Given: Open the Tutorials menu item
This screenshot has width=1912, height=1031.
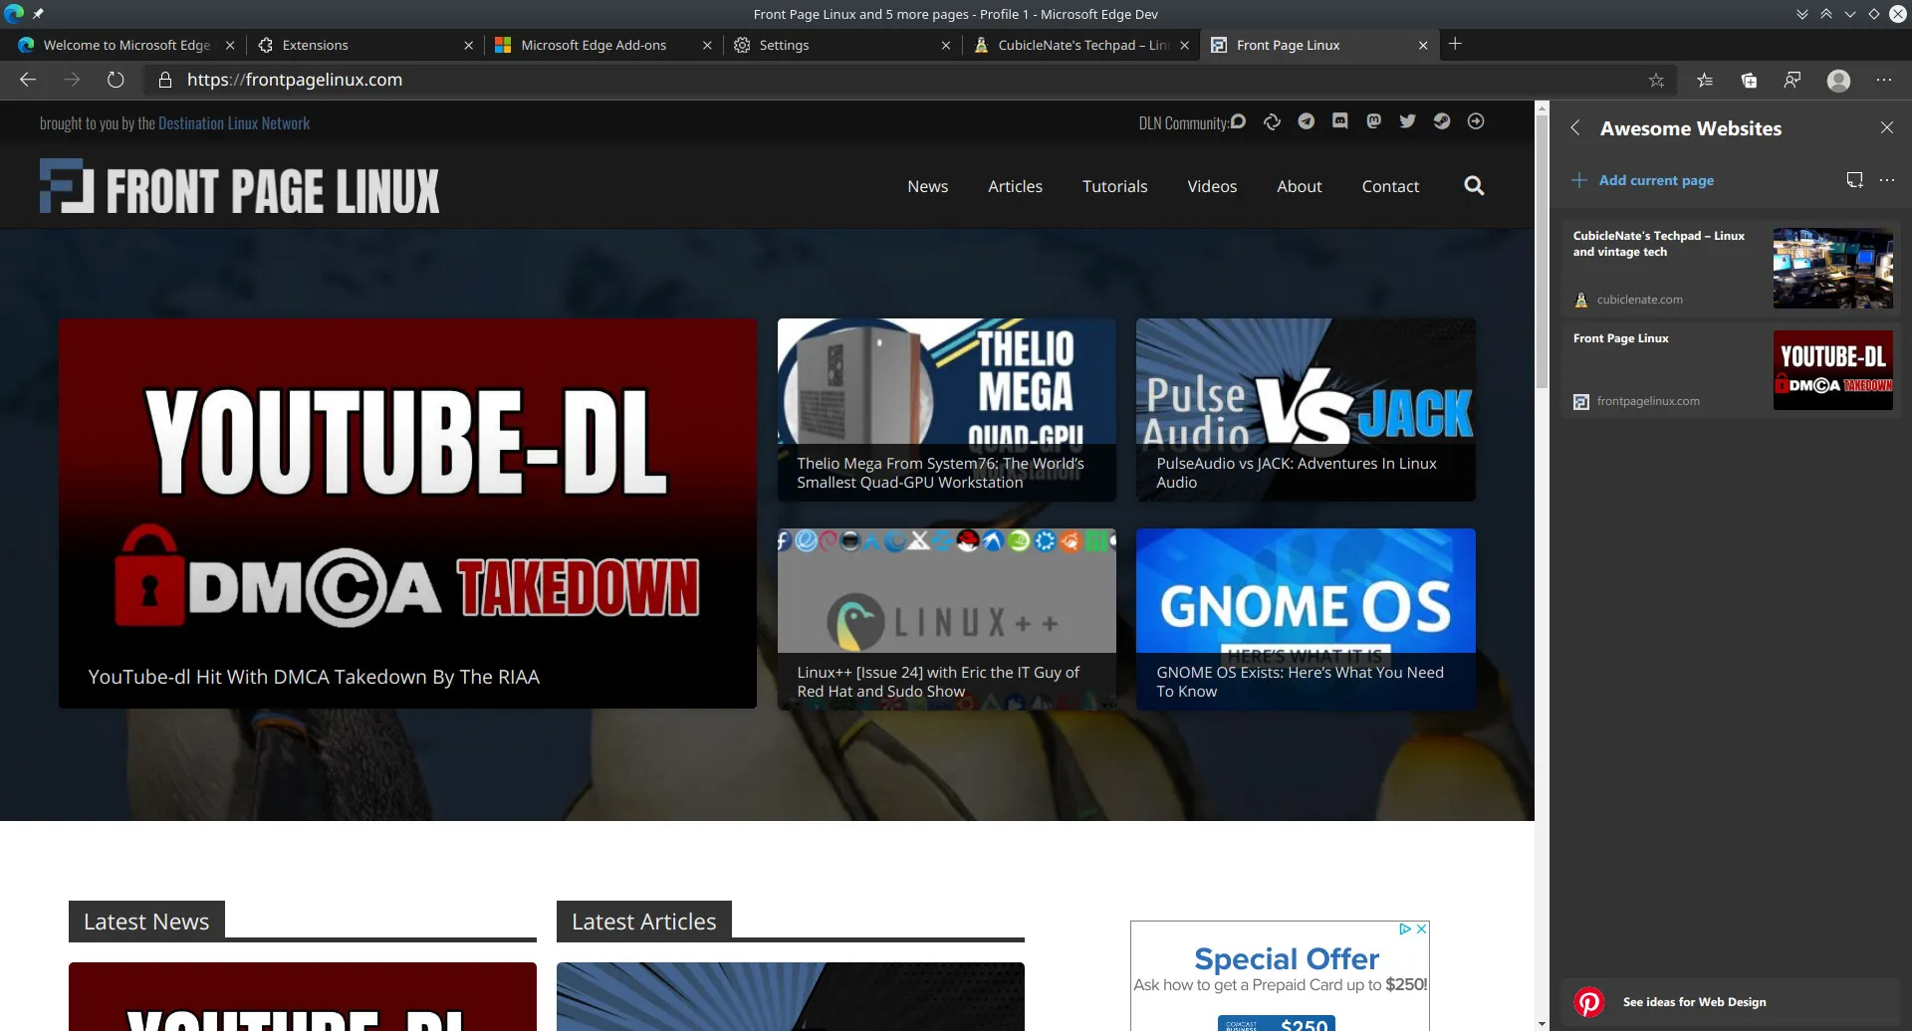Looking at the screenshot, I should pos(1114,186).
